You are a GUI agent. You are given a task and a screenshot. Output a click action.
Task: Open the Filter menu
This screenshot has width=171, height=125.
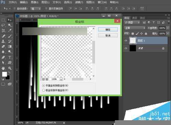[x=79, y=2]
